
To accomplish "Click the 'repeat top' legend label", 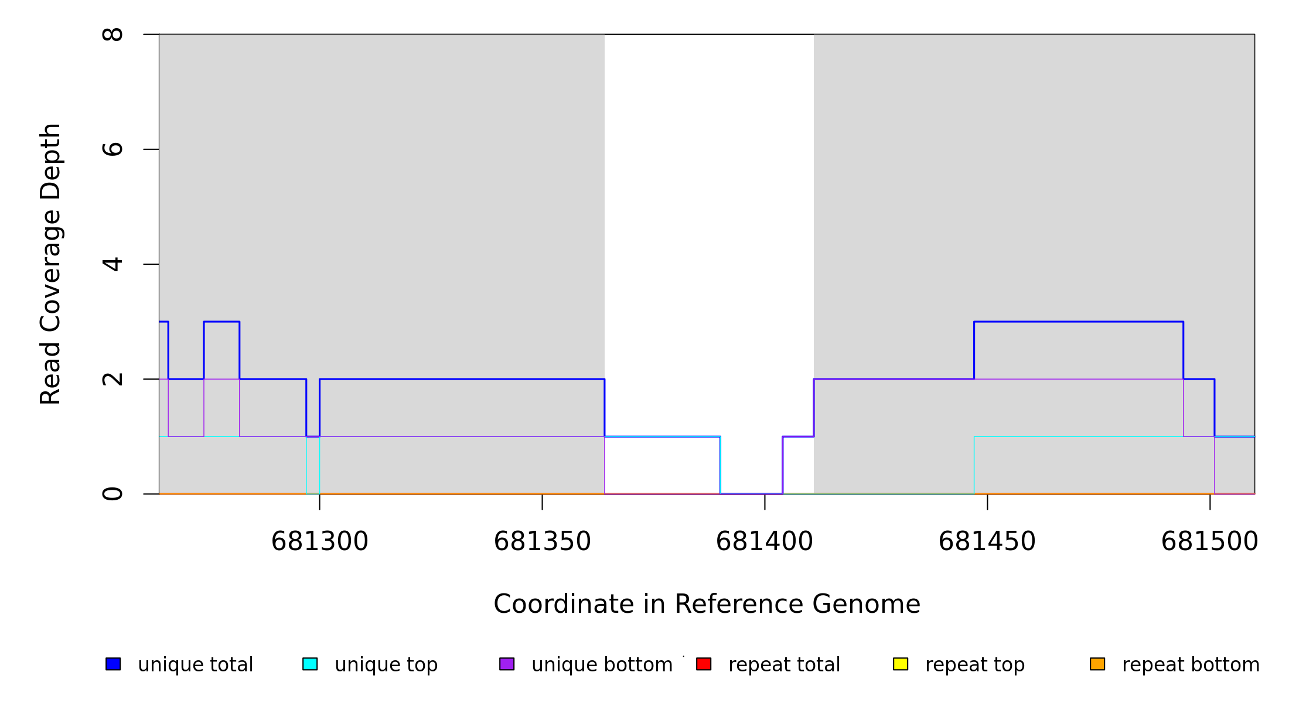I will 975,665.
